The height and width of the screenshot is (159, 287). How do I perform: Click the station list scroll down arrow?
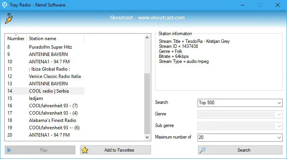(147, 137)
